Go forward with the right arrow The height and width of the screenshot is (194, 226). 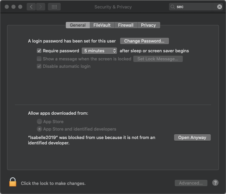pyautogui.click(x=40, y=7)
